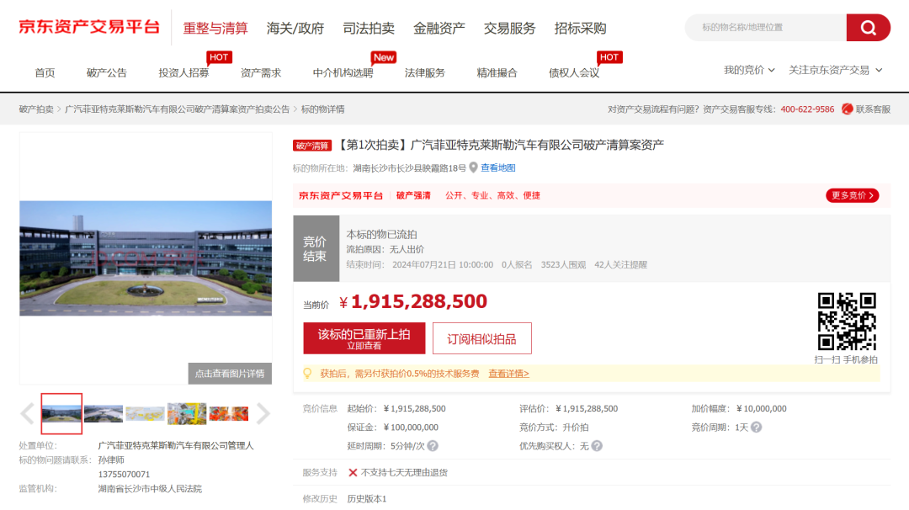
Task: Click 破产拍卖 breadcrumb link
Action: coord(36,109)
